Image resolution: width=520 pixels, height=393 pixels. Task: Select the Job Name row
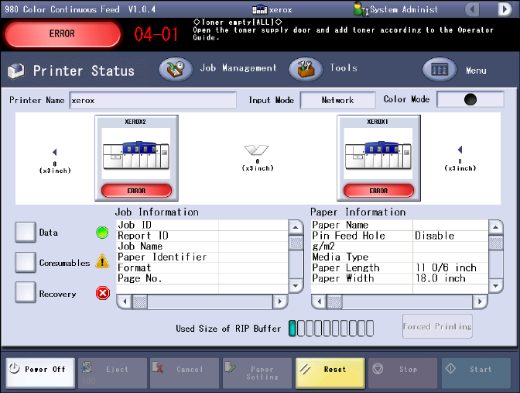pos(202,246)
